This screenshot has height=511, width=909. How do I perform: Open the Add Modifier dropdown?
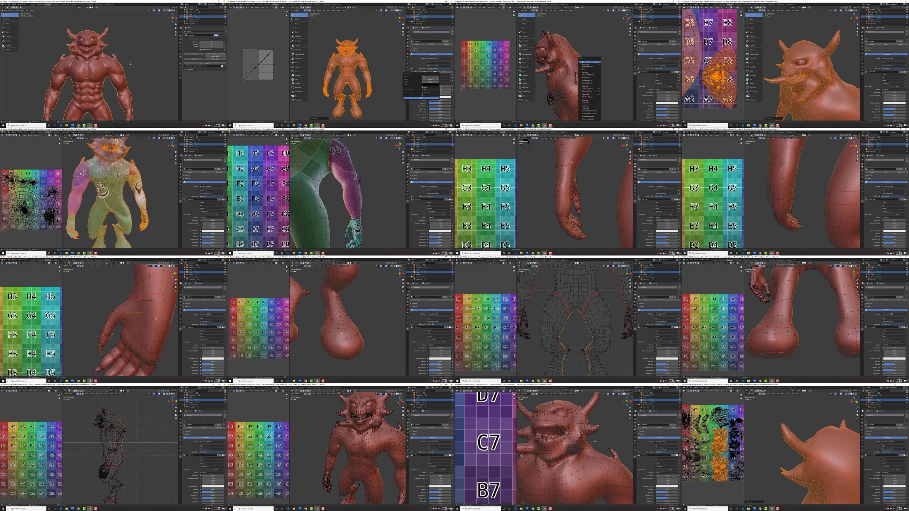(x=205, y=32)
